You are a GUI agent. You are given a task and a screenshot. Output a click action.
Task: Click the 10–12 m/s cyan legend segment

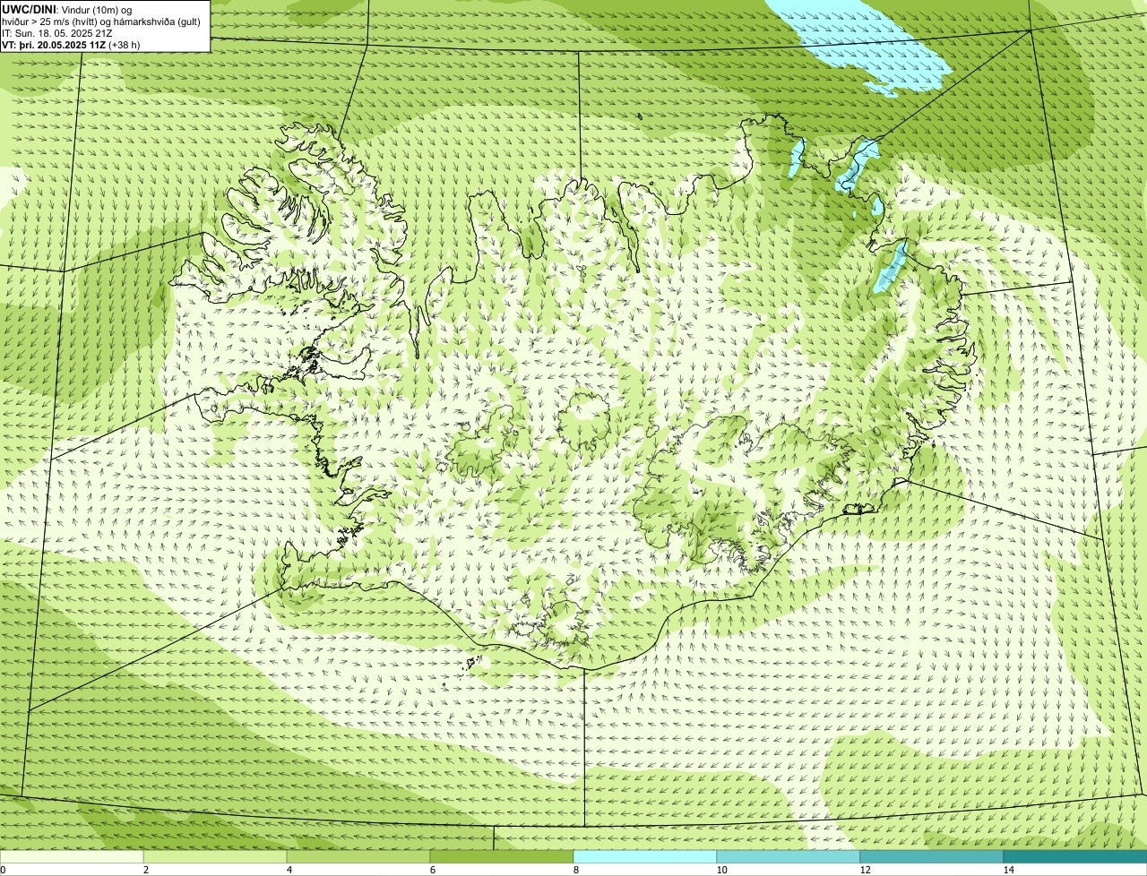789,856
